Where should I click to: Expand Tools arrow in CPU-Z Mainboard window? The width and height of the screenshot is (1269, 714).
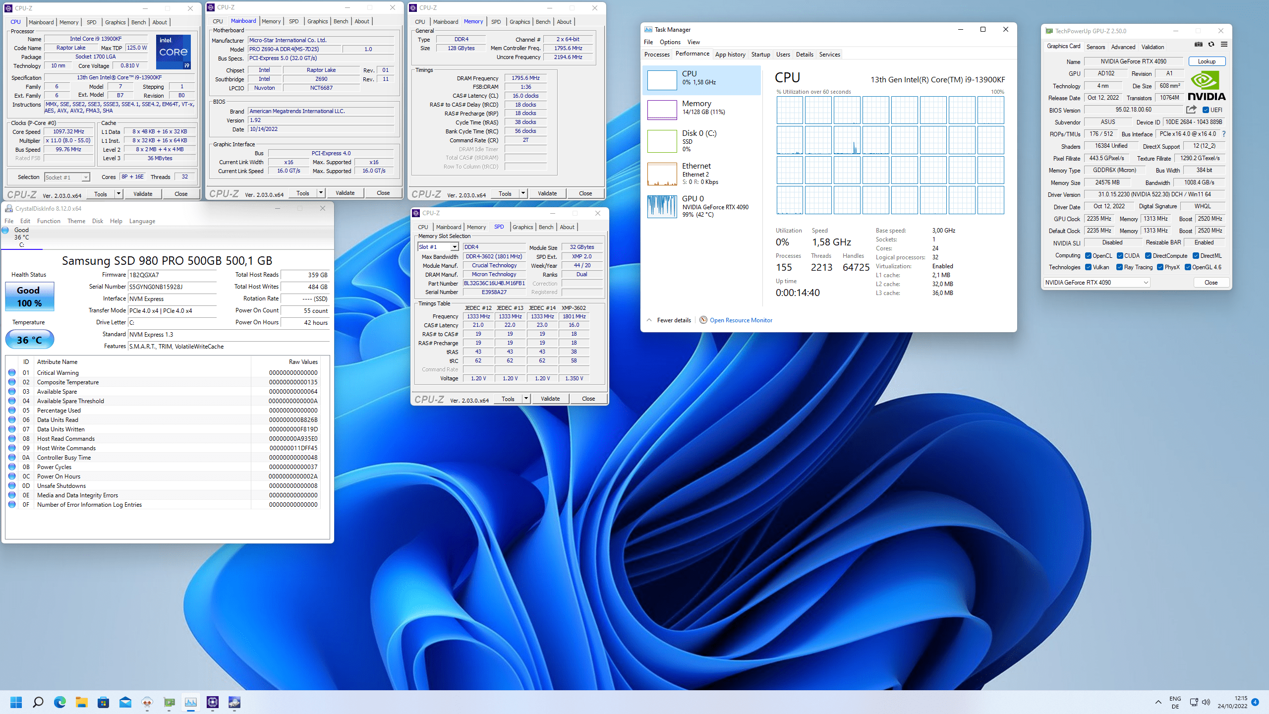(321, 193)
